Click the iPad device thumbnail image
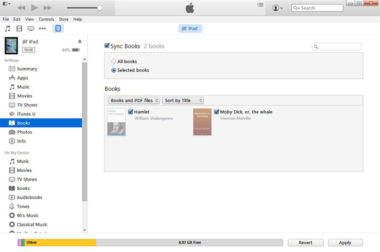This screenshot has width=380, height=252. (11, 46)
